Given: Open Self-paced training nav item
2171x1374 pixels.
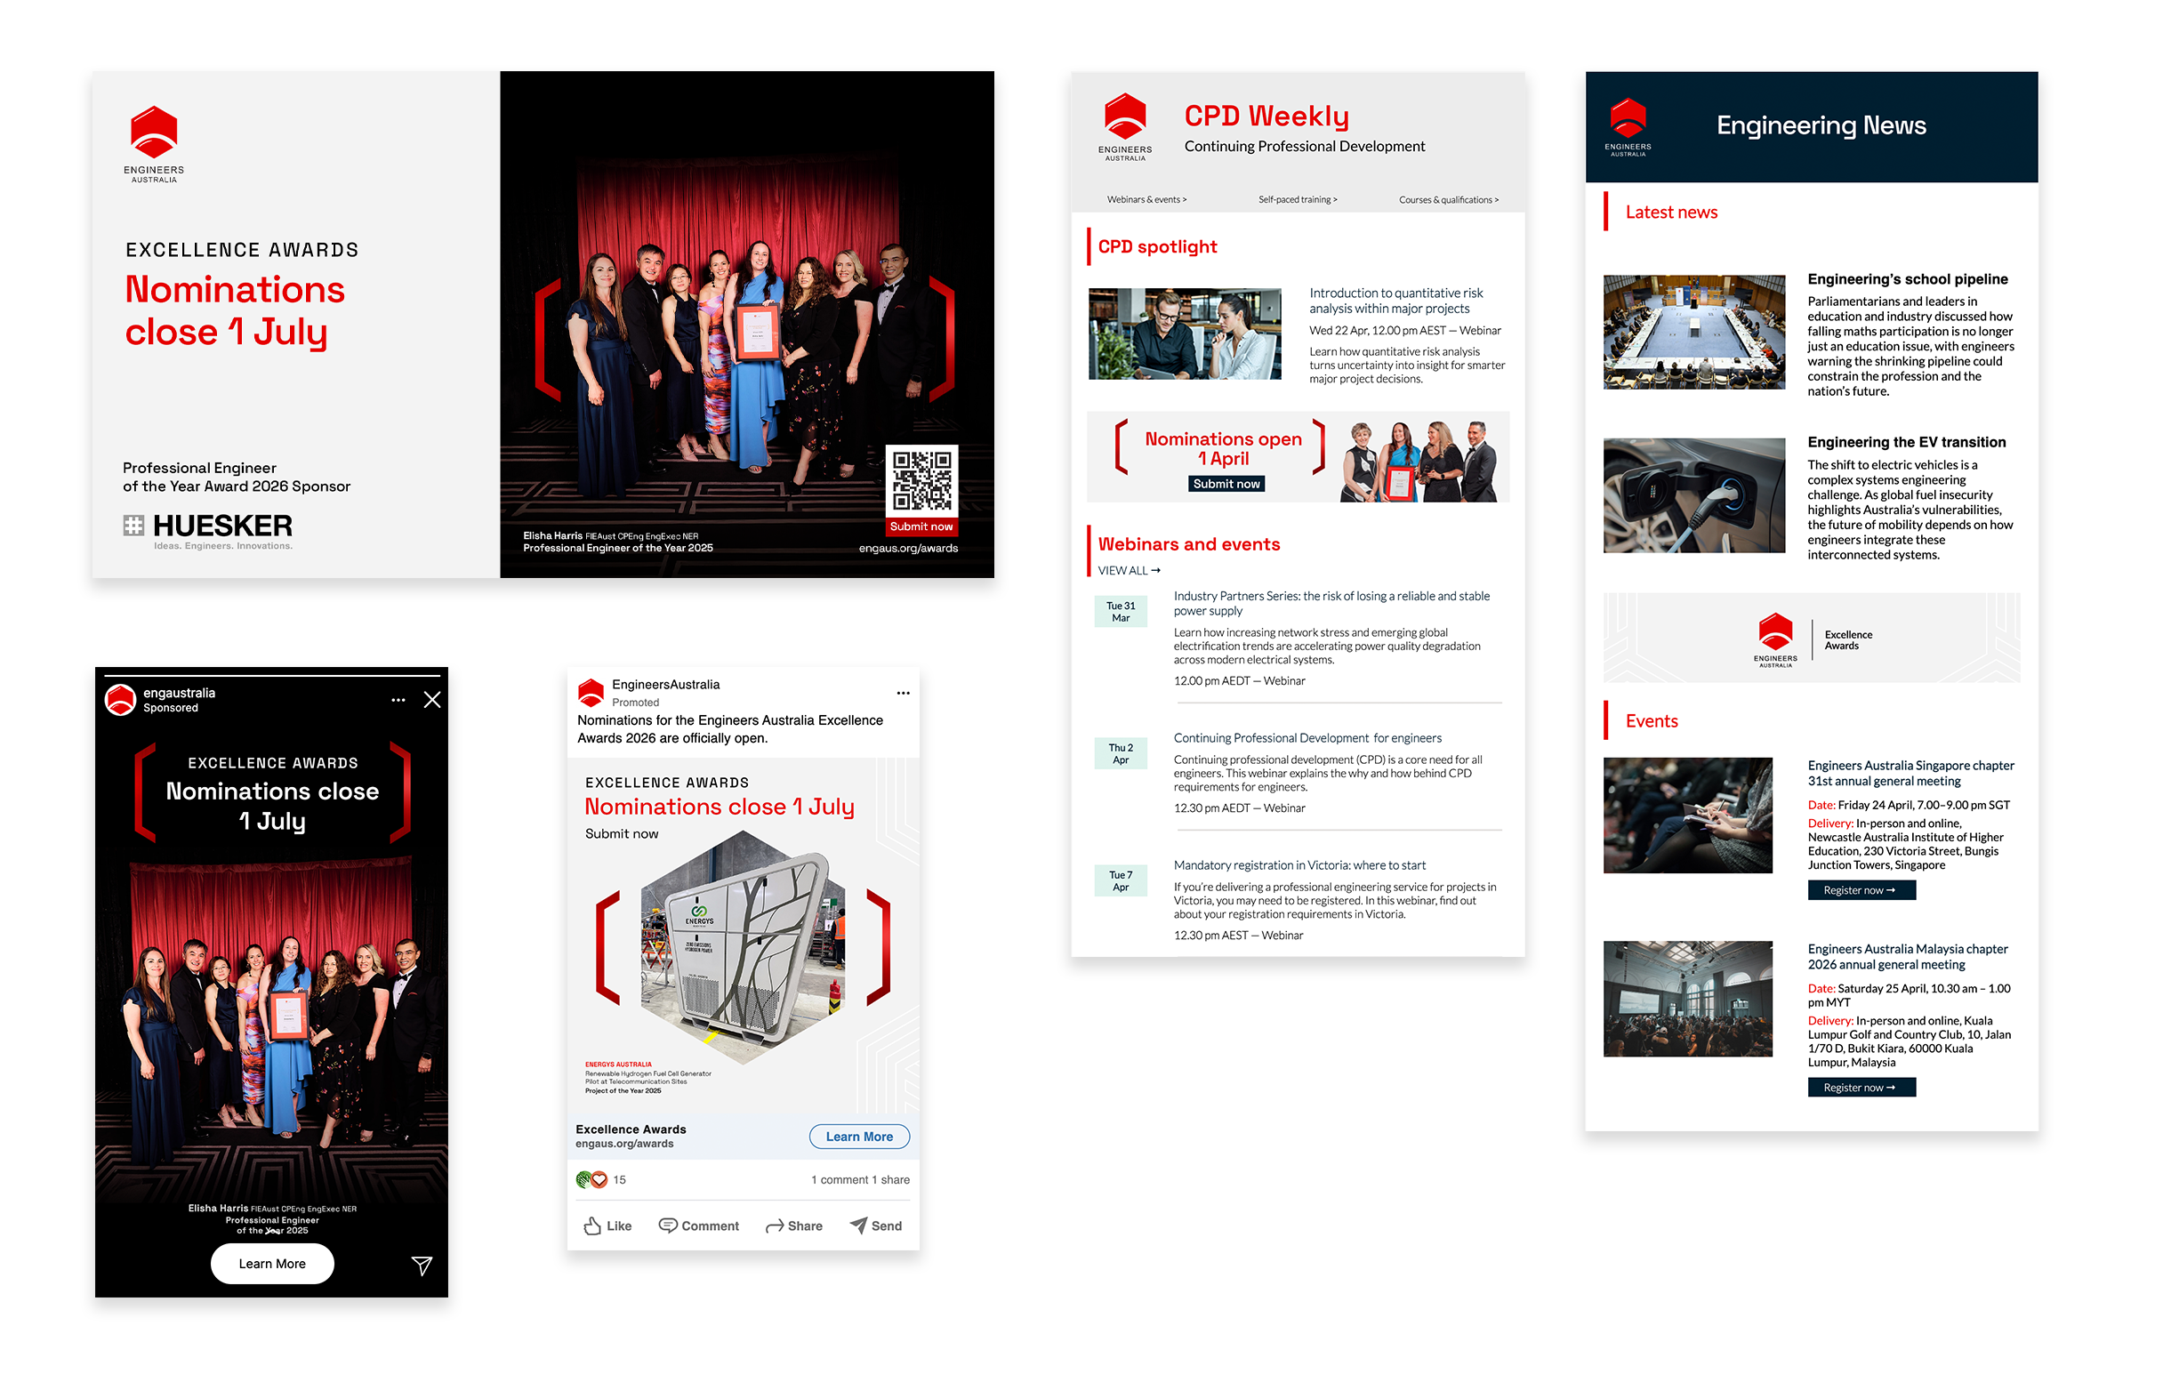Looking at the screenshot, I should [1297, 200].
